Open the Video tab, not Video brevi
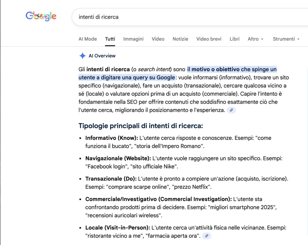 coord(158,39)
